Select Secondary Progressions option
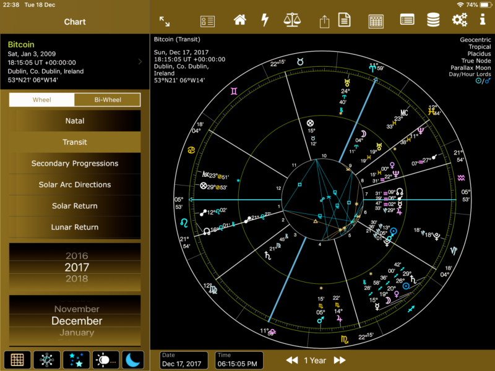The width and height of the screenshot is (495, 371). (75, 163)
